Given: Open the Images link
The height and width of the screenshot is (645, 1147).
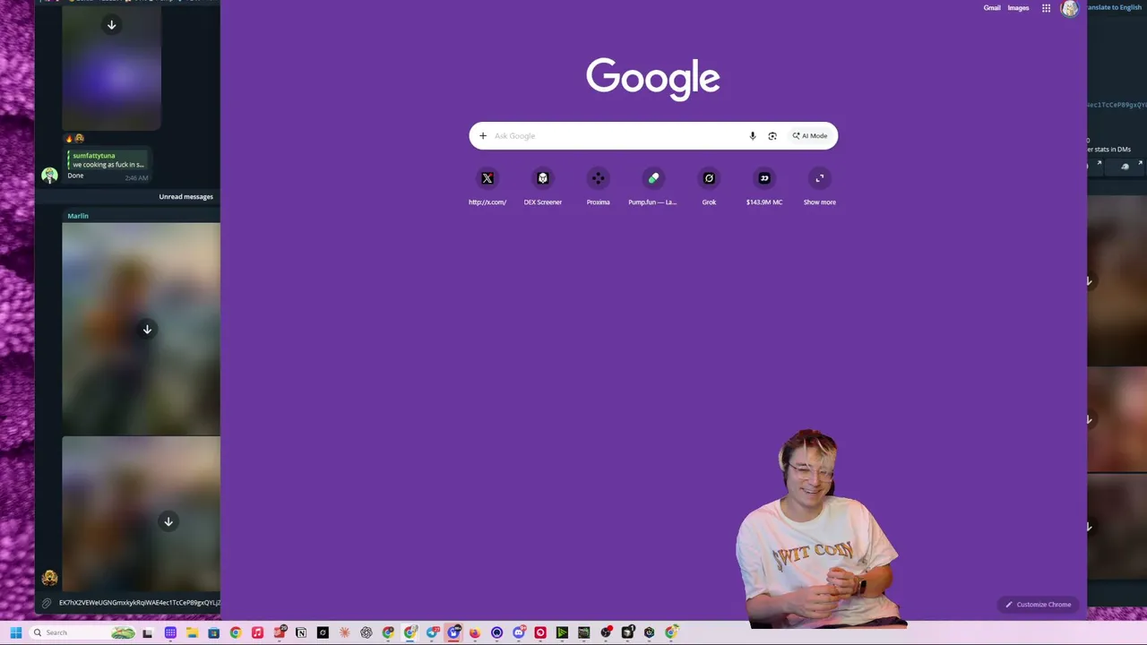Looking at the screenshot, I should coord(1018,8).
